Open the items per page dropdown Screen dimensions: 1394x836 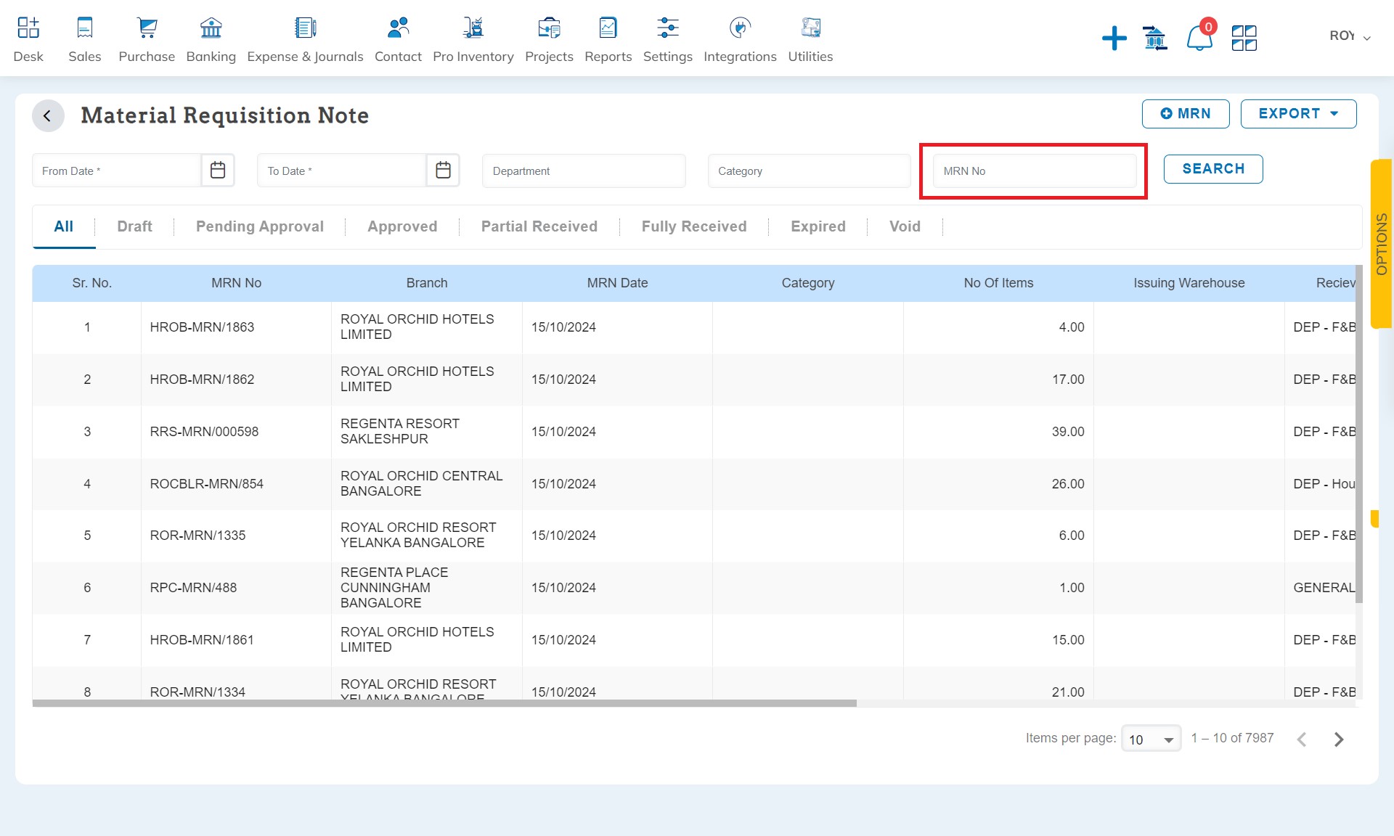pyautogui.click(x=1151, y=739)
